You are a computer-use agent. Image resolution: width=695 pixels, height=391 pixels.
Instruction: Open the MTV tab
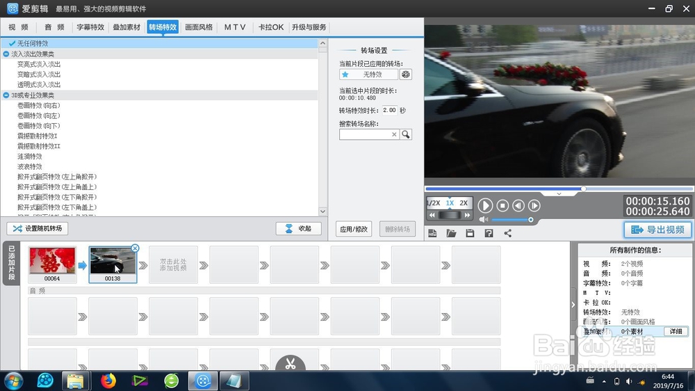click(235, 27)
